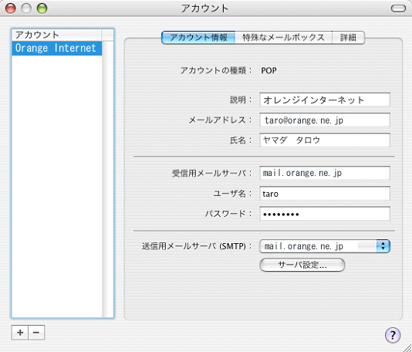Click the 説明 description field
This screenshot has height=352, width=412.
tap(325, 100)
